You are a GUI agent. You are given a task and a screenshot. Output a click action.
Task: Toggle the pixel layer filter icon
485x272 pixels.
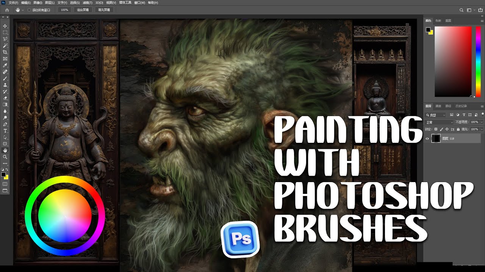452,115
